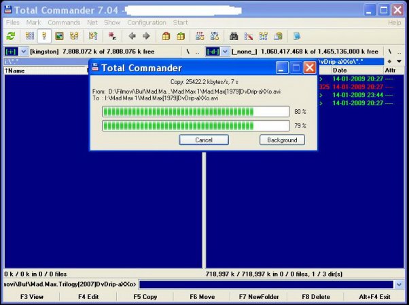Open the Help menu
Image resolution: width=409 pixels, height=305 pixels.
[394, 22]
